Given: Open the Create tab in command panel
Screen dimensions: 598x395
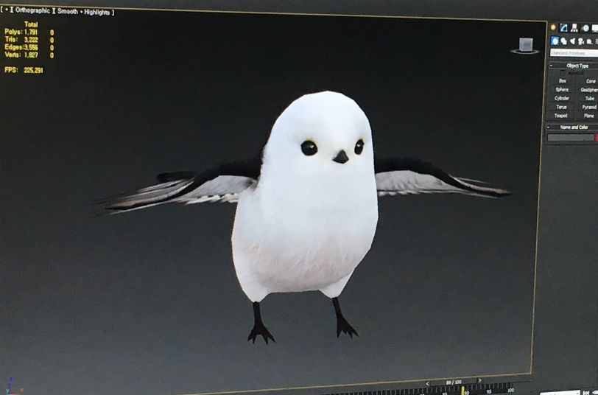Looking at the screenshot, I should pos(553,27).
